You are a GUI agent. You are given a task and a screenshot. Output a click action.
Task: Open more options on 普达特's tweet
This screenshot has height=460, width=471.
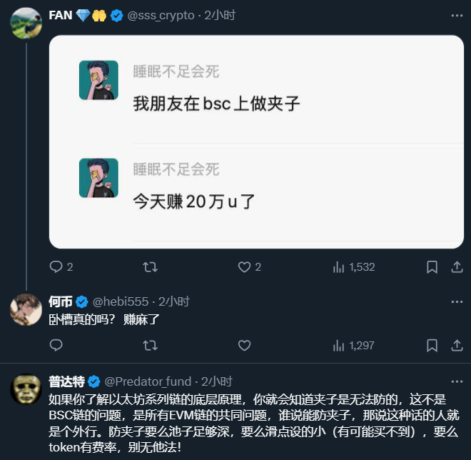point(457,381)
